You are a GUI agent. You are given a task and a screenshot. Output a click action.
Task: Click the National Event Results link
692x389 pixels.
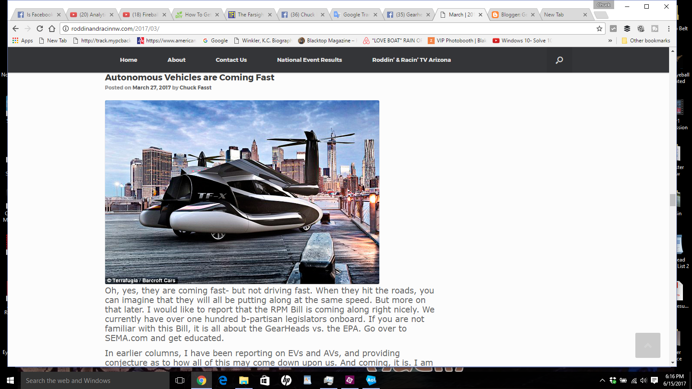click(309, 60)
